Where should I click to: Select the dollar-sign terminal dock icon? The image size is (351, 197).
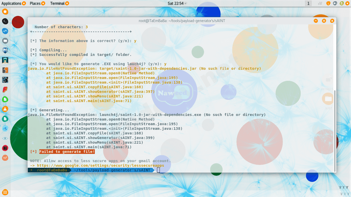click(x=5, y=22)
